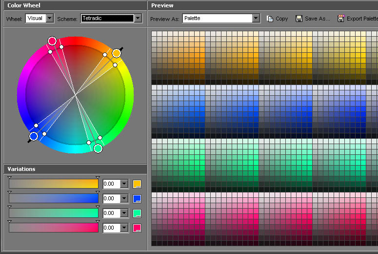Click the blue variation gradient bar
Screen dimensions: 378x254
[54, 198]
